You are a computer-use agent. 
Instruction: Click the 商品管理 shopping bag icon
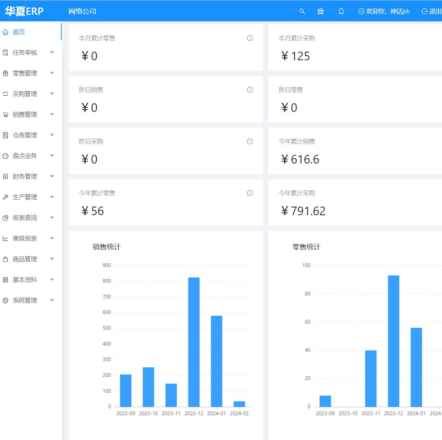(x=6, y=259)
